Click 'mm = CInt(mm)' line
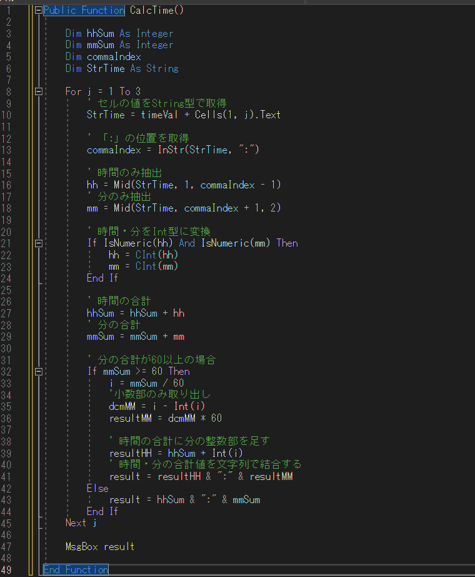 tap(143, 267)
